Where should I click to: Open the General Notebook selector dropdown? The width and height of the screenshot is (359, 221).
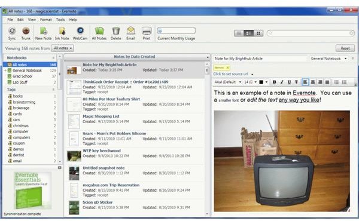(328, 59)
